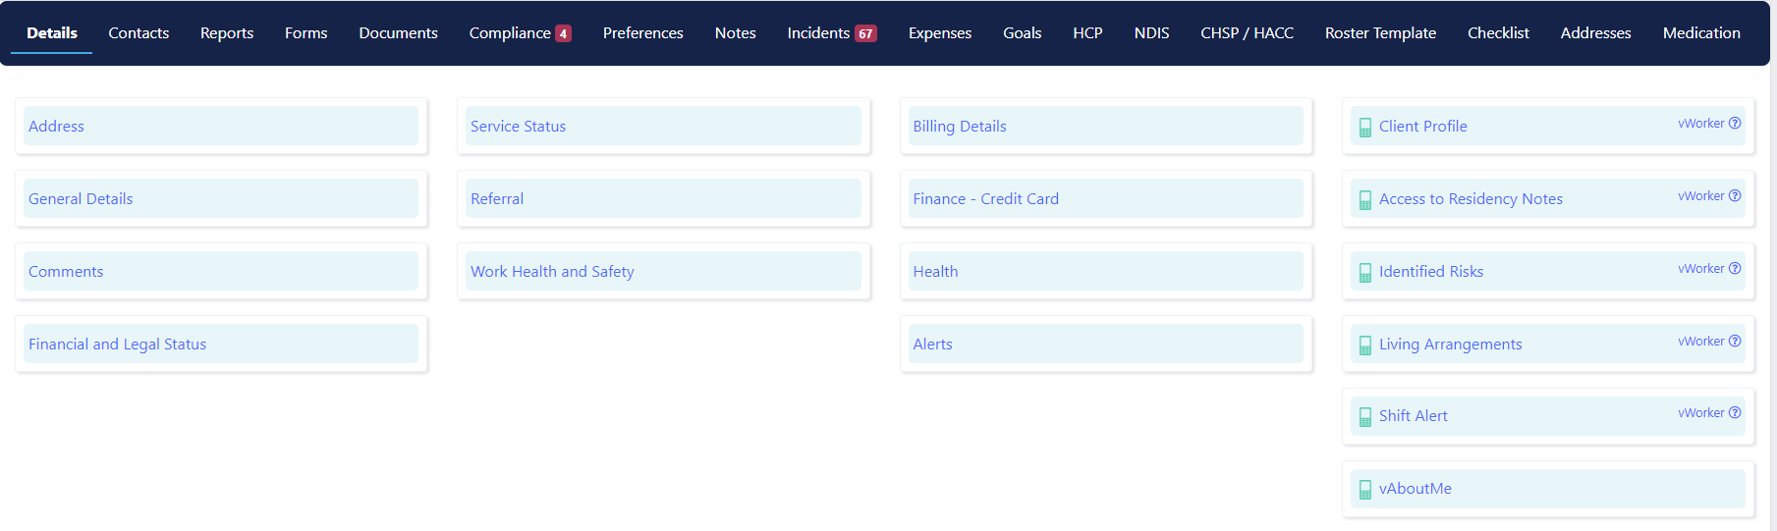Switch to the Details tab

tap(52, 33)
